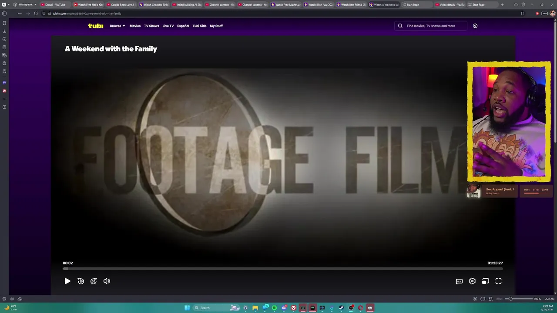Mute the player volume speaker icon
557x313 pixels.
click(107, 281)
